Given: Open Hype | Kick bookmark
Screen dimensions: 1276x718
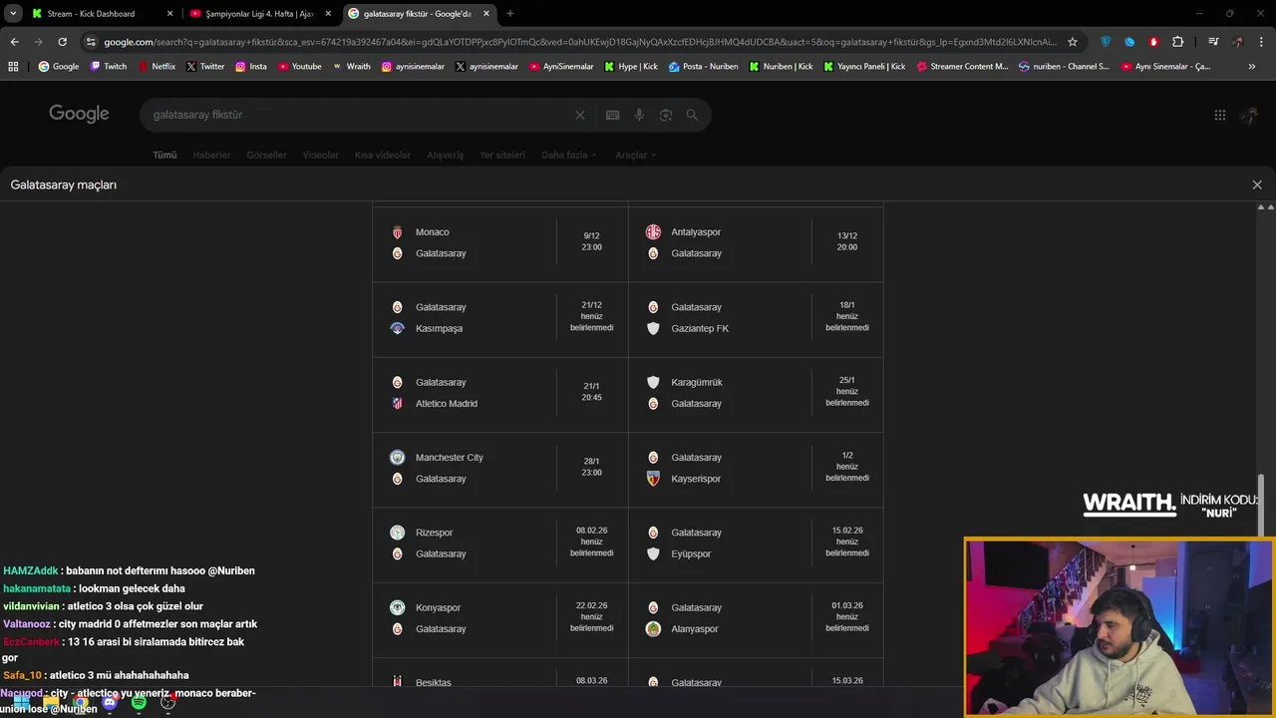Looking at the screenshot, I should pos(631,67).
